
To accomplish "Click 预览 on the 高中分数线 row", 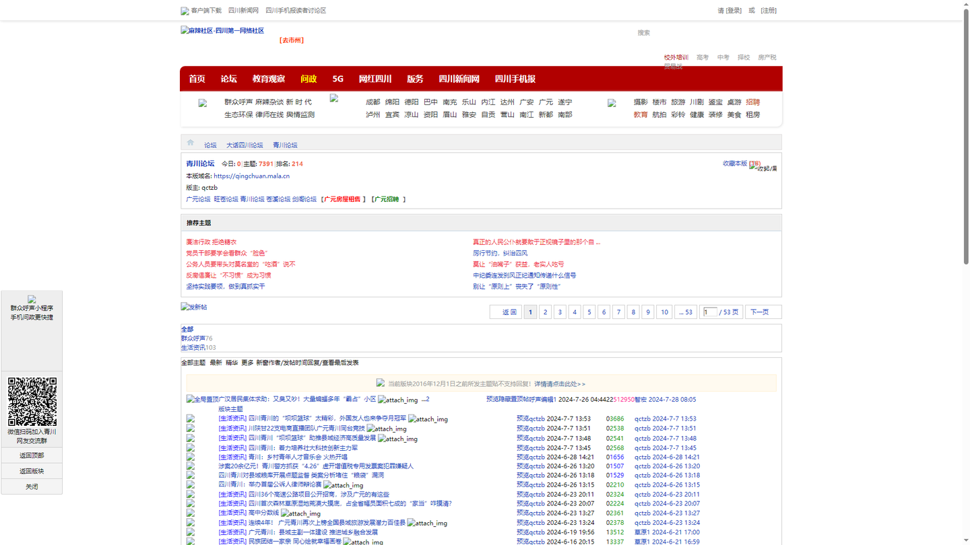I will [523, 513].
